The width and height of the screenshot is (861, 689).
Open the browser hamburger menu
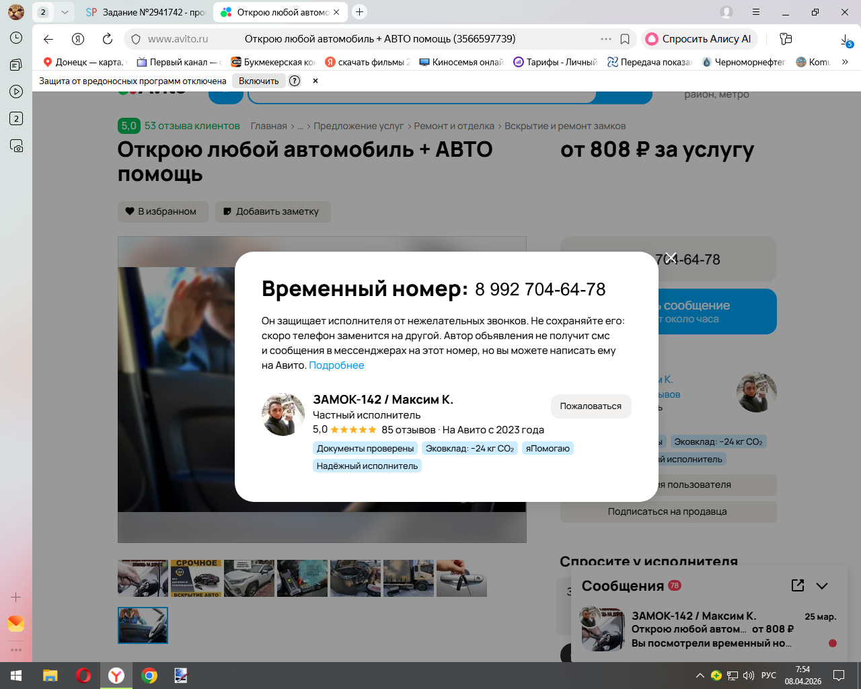coord(756,12)
